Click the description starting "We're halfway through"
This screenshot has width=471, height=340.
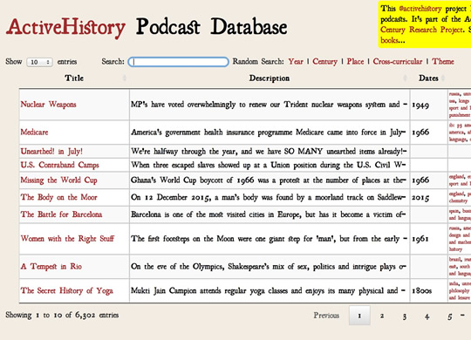point(269,152)
